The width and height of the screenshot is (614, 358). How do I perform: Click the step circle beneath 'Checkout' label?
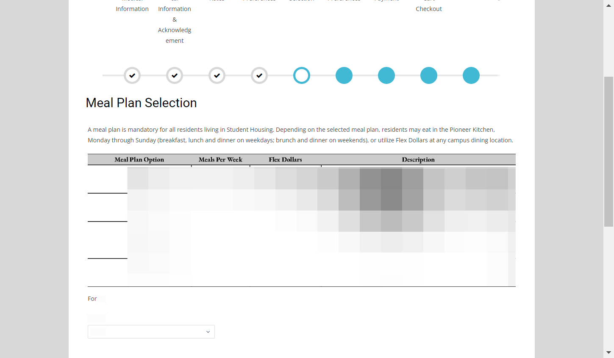pos(429,75)
